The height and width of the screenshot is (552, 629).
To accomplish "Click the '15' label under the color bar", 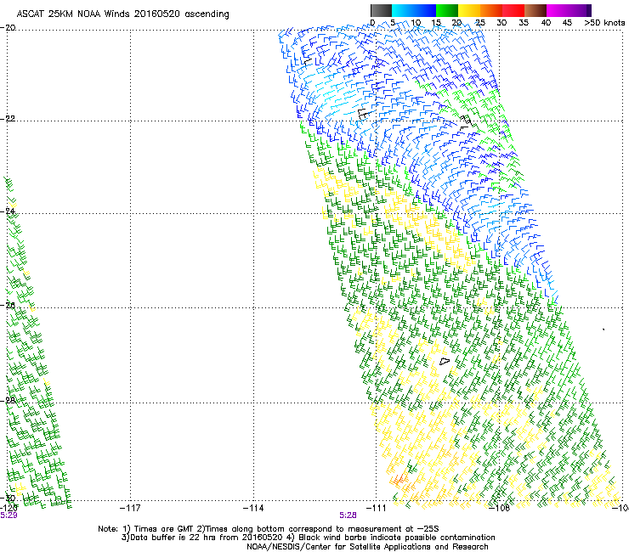I will click(x=436, y=23).
